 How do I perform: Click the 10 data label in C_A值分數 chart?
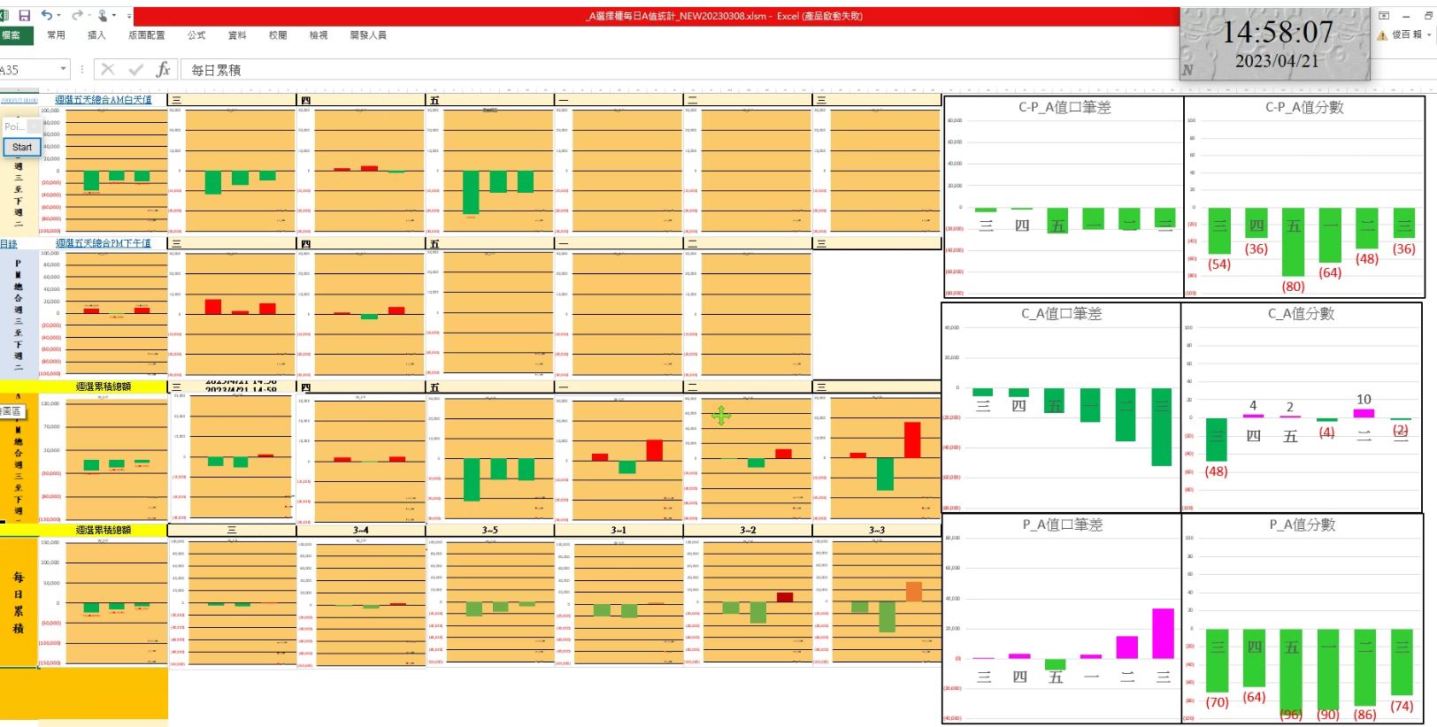click(x=1364, y=400)
